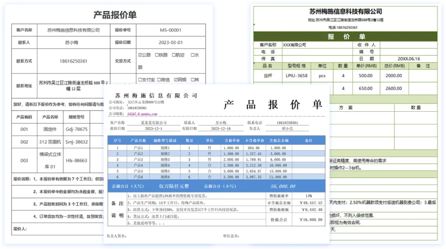
Task: Select the 某某某有限公司 customer field in center quotation
Action: click(154, 123)
